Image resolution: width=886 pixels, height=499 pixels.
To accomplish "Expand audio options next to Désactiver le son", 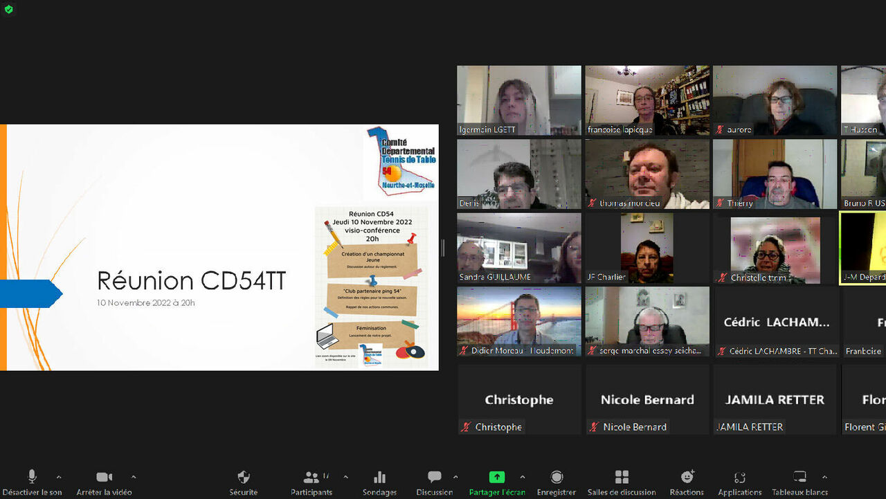I will 59,477.
